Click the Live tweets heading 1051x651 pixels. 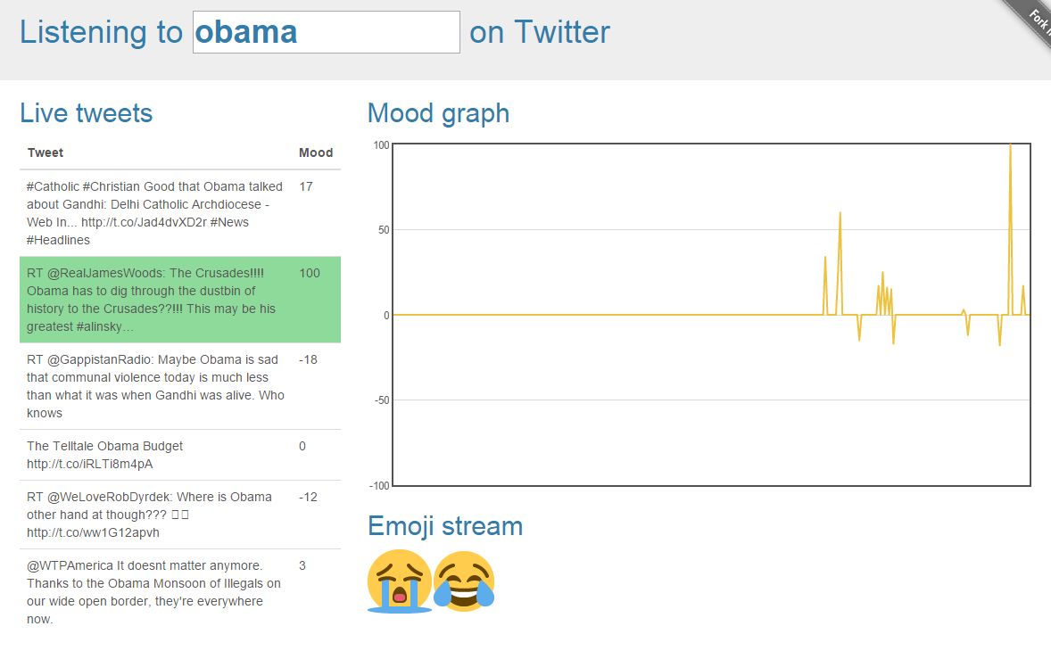pyautogui.click(x=87, y=113)
